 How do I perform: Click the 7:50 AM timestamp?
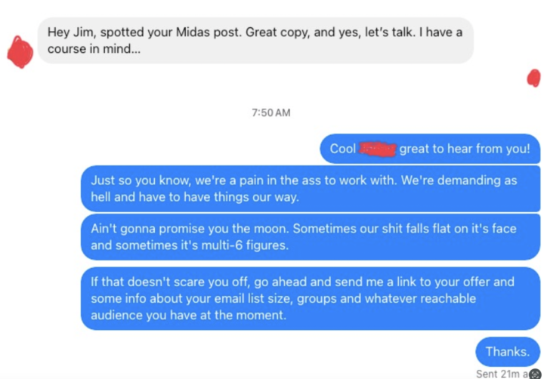coord(271,112)
